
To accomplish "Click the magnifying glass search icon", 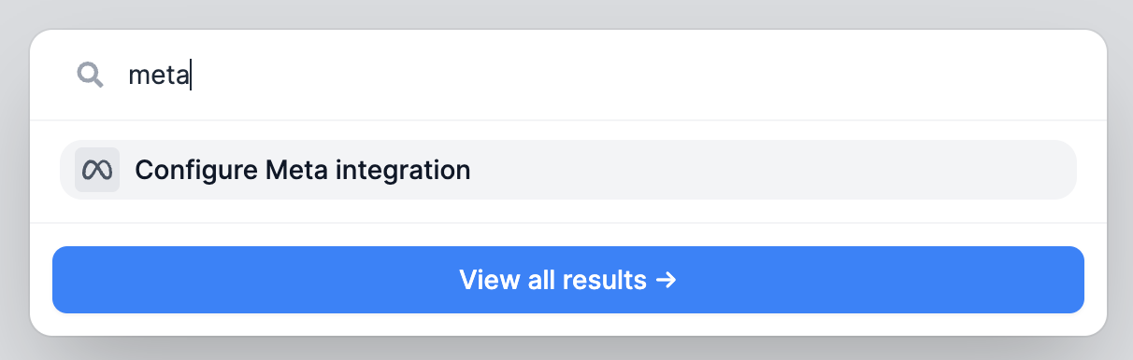I will tap(90, 75).
